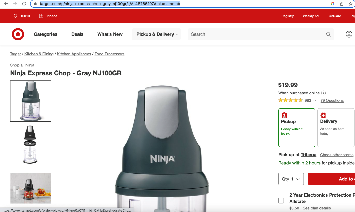The width and height of the screenshot is (355, 212).
Task: Open See plan details link
Action: point(317,208)
